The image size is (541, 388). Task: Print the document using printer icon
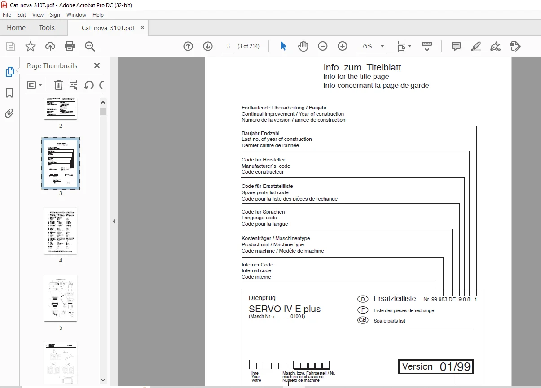click(x=70, y=46)
